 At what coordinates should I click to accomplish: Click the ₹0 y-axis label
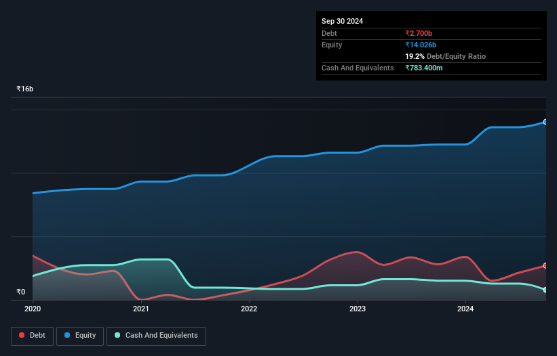click(x=21, y=292)
